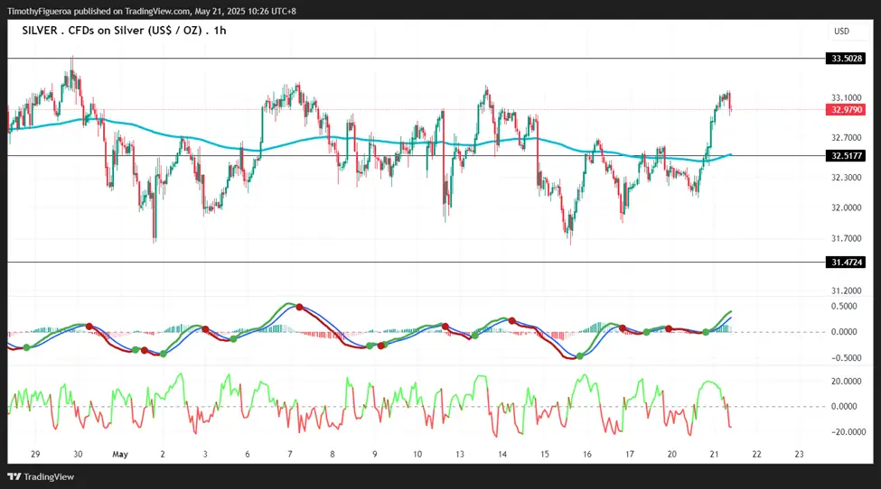Viewport: 881px width, 489px height.
Task: Click the red MACD crossover dot near May 7
Action: (299, 308)
